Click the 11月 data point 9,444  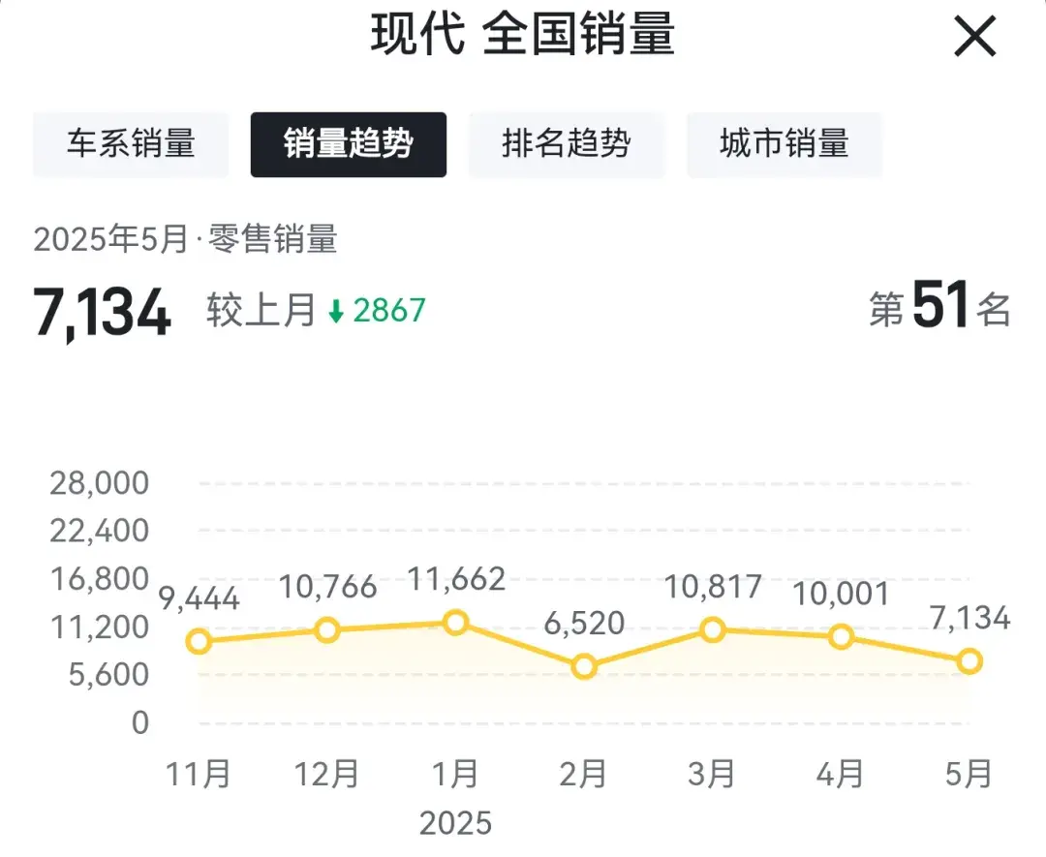[199, 642]
